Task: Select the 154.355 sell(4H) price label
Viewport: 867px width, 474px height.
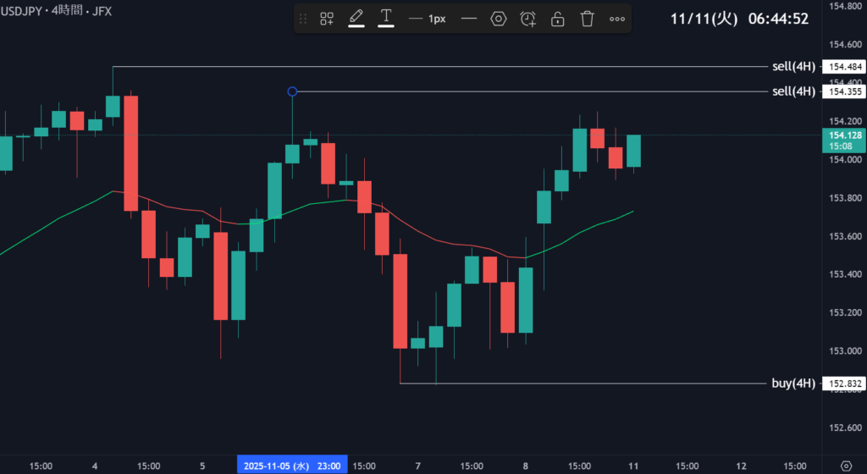Action: point(846,91)
